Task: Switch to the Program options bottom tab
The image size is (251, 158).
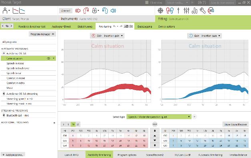Action: coord(127,155)
